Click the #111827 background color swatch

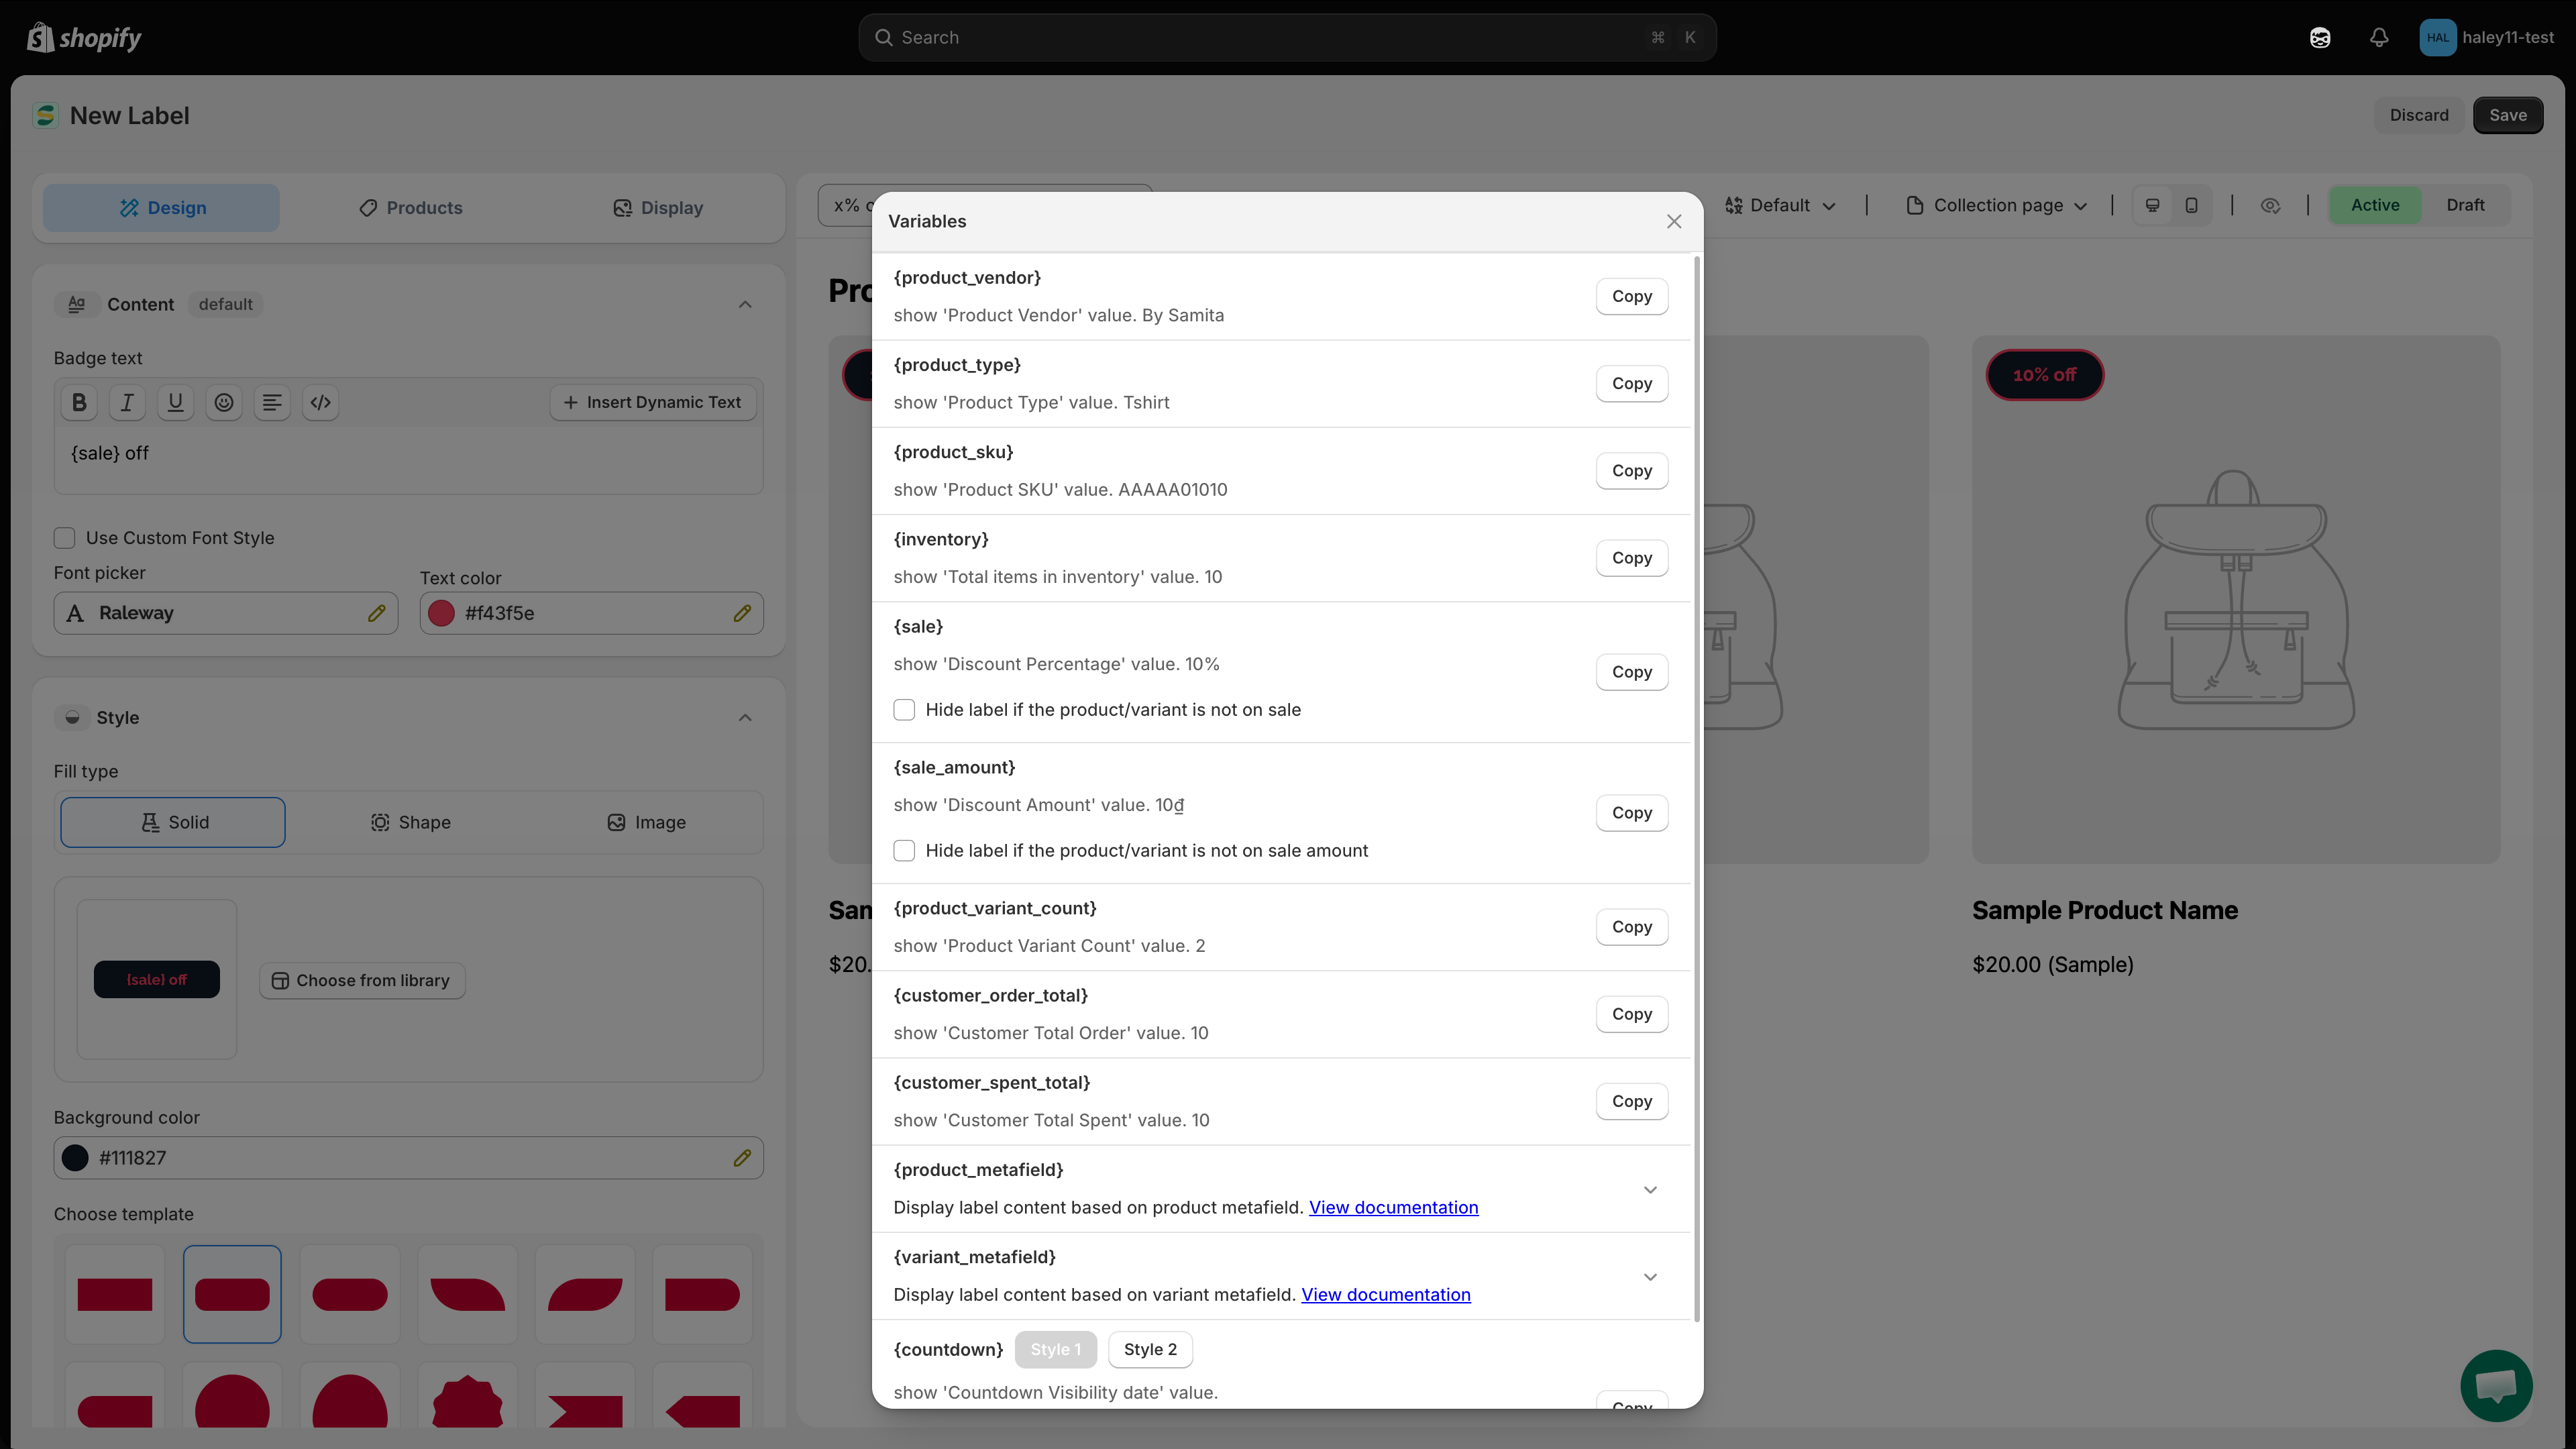(x=75, y=1157)
